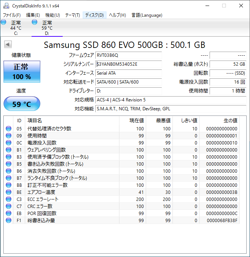Click status orb of ID B3 row
This screenshot has width=250, height=257.
pyautogui.click(x=9, y=157)
